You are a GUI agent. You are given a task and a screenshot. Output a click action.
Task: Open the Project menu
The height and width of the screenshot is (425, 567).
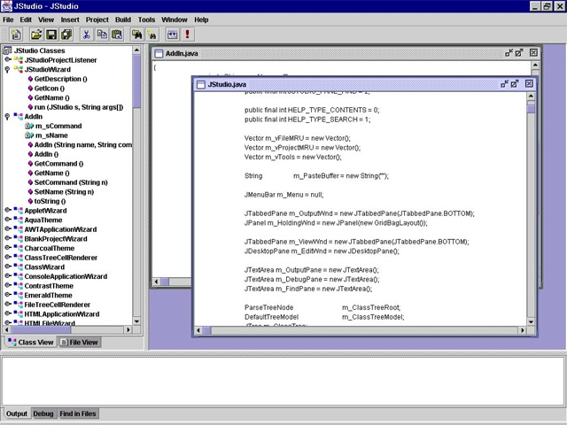97,19
